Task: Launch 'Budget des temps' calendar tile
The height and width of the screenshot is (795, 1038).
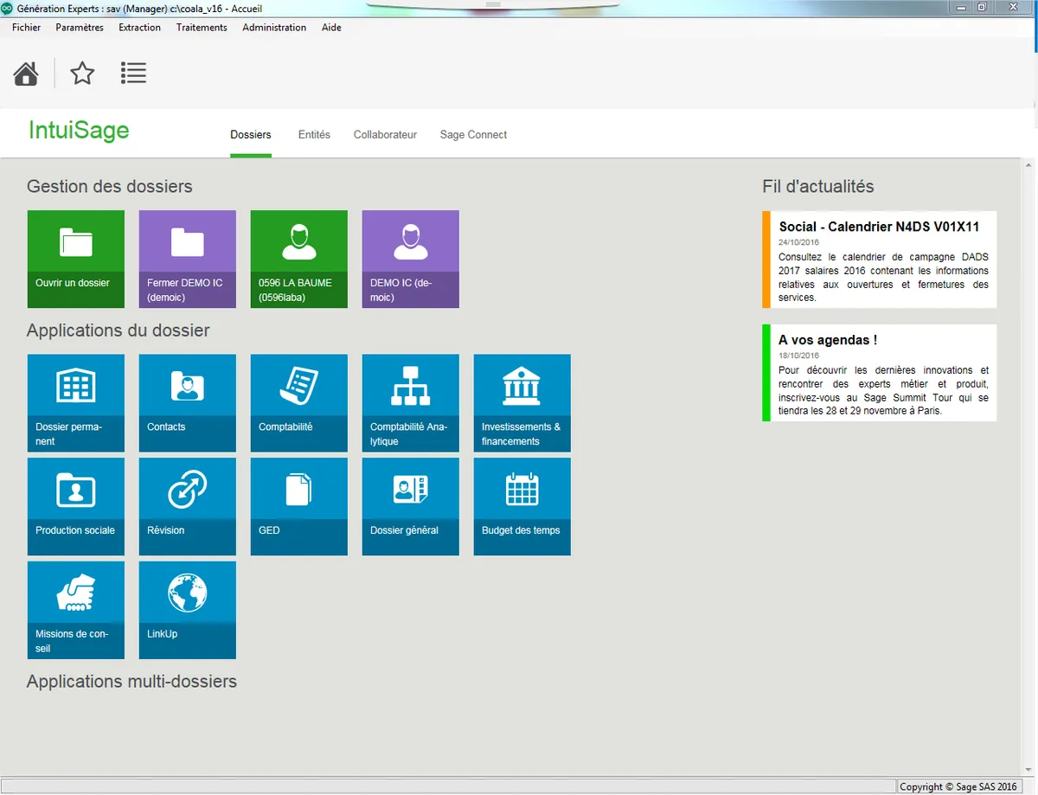Action: (522, 507)
